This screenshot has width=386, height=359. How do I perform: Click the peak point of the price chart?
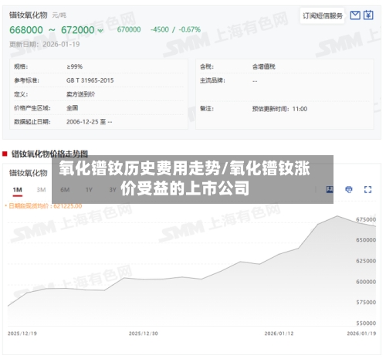[337, 216]
